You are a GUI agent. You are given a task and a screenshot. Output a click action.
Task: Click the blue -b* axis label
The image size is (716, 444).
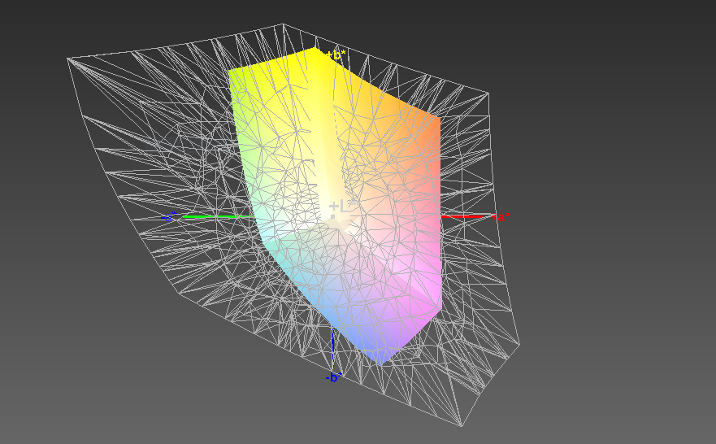pyautogui.click(x=333, y=377)
